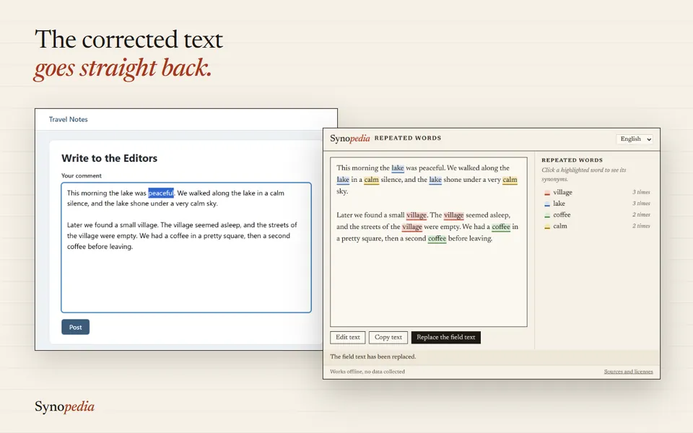
Task: Click the Copy text button
Action: coord(388,337)
